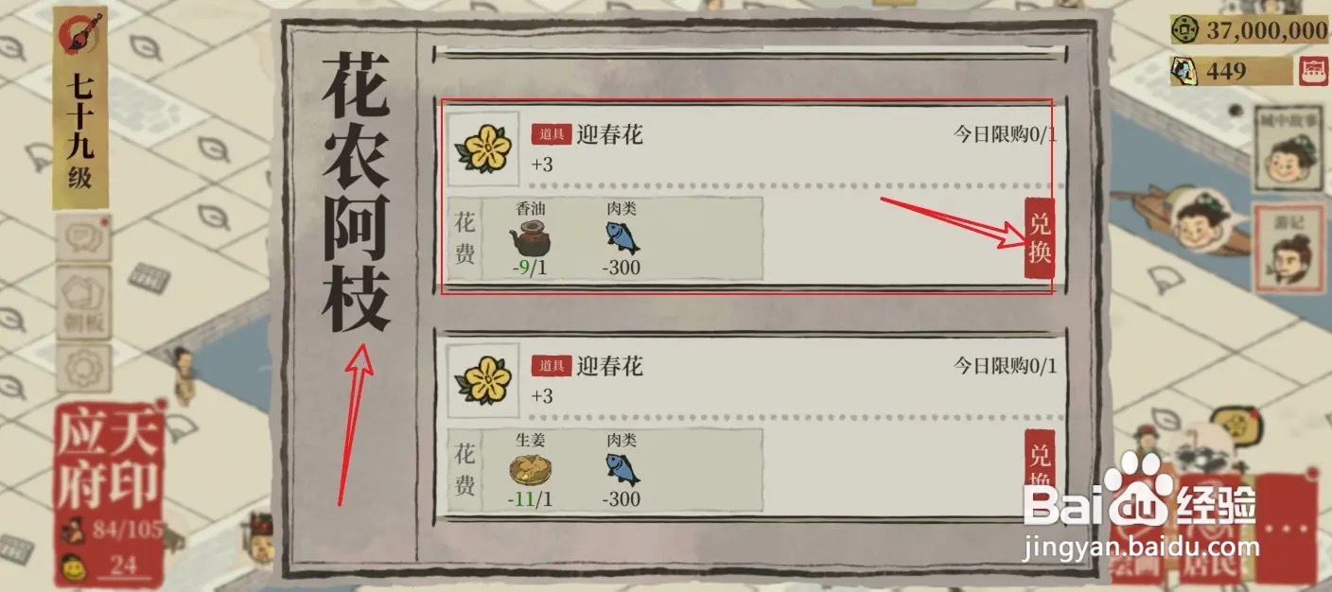Viewport: 1332px width, 592px height.
Task: Click the 37,000,000 coin balance display
Action: click(x=1250, y=29)
